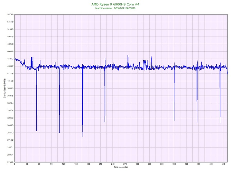
Task: Click the 3043.3 y-axis value
Action: [x=10, y=125]
